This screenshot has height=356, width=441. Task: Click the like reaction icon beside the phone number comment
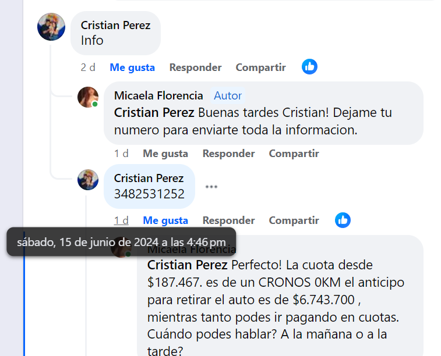click(x=343, y=220)
